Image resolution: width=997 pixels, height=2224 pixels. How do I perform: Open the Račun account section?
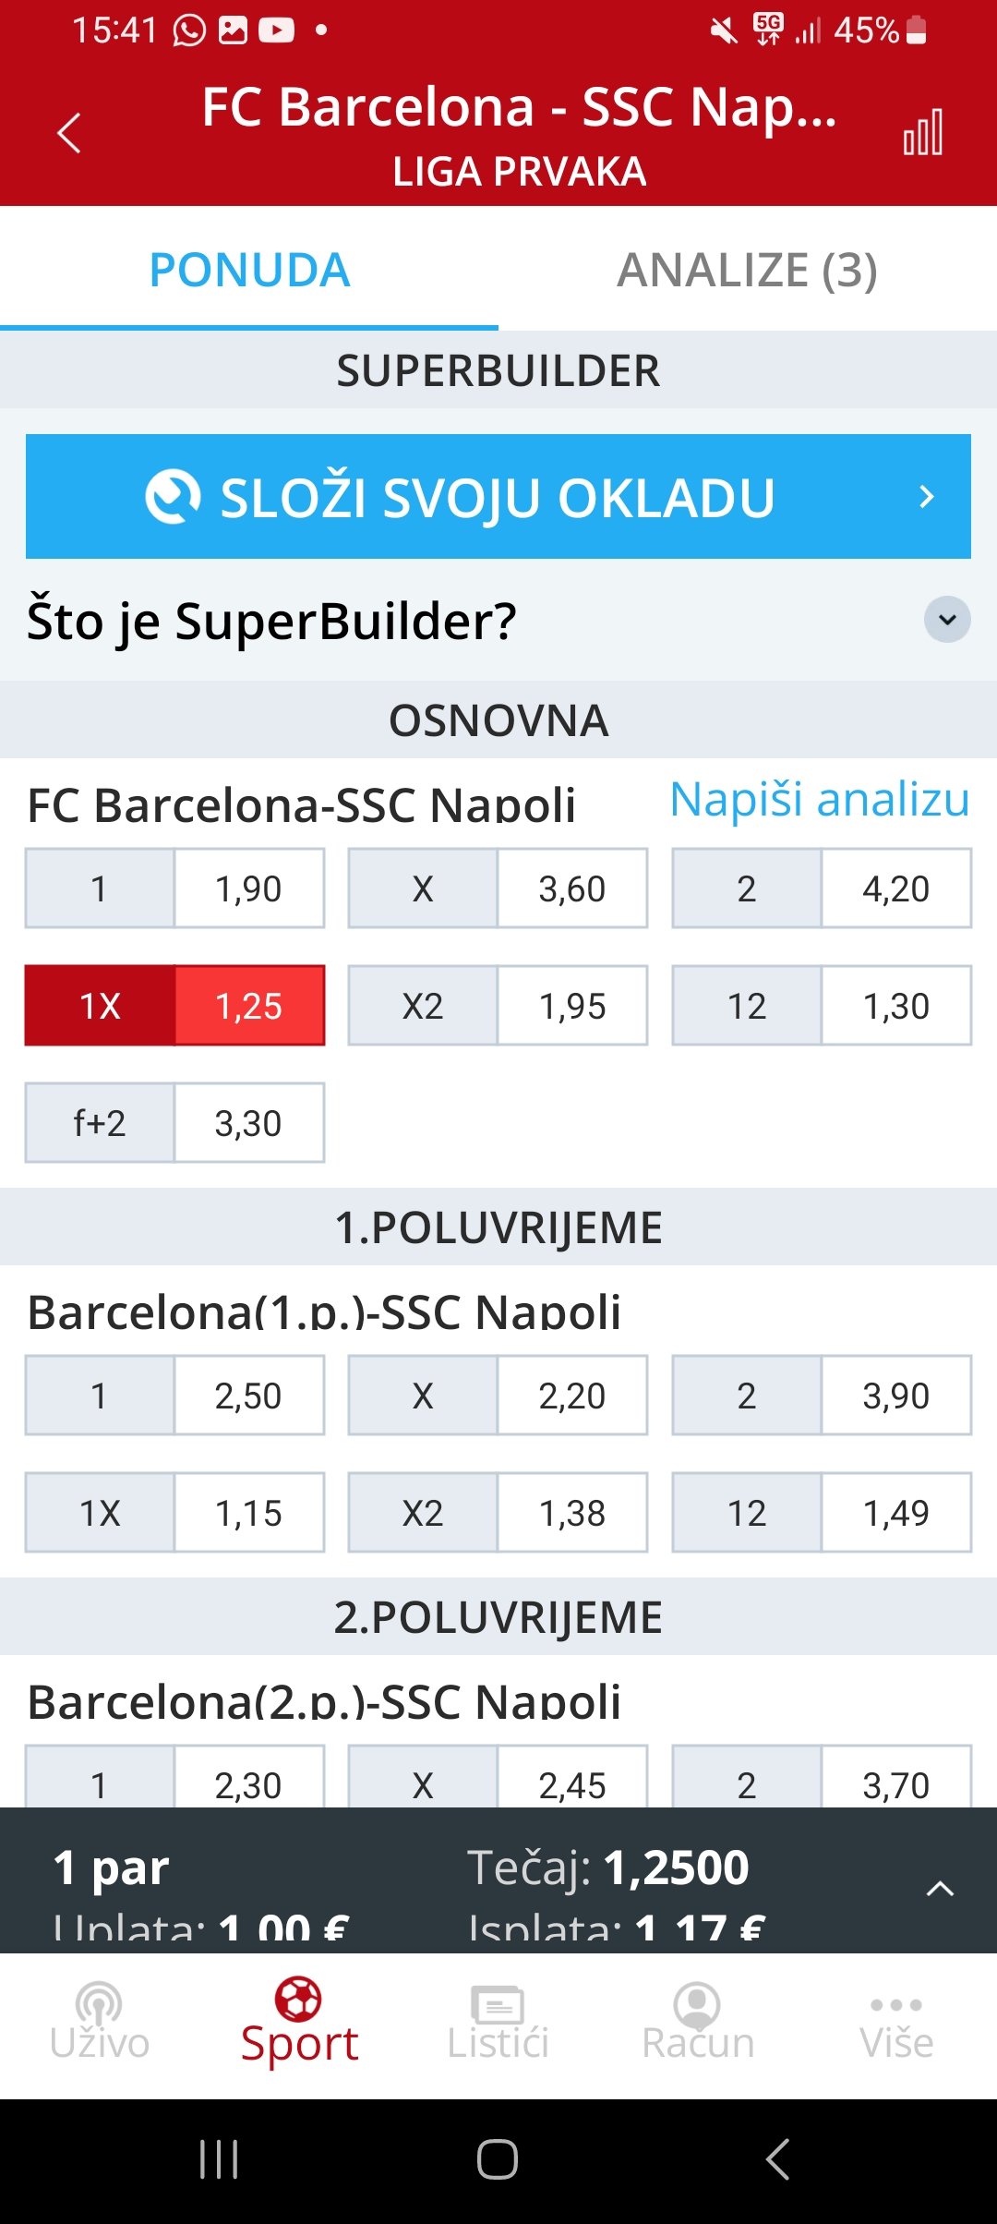[x=698, y=2023]
